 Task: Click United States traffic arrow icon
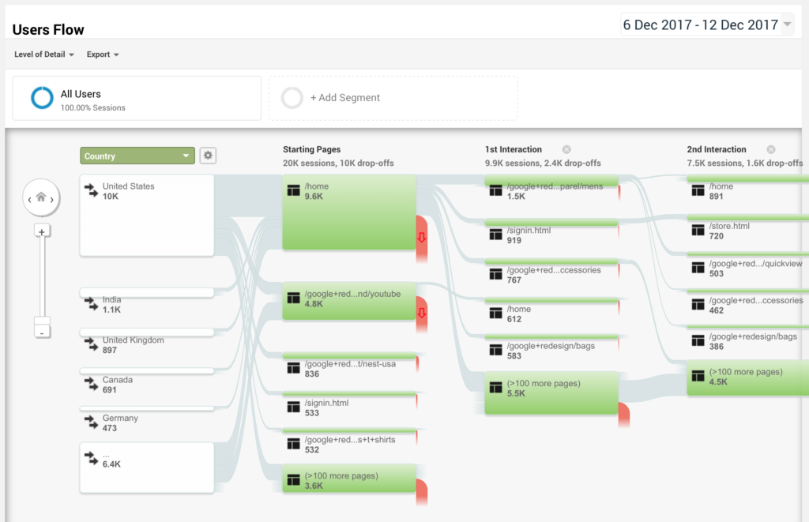click(x=92, y=191)
